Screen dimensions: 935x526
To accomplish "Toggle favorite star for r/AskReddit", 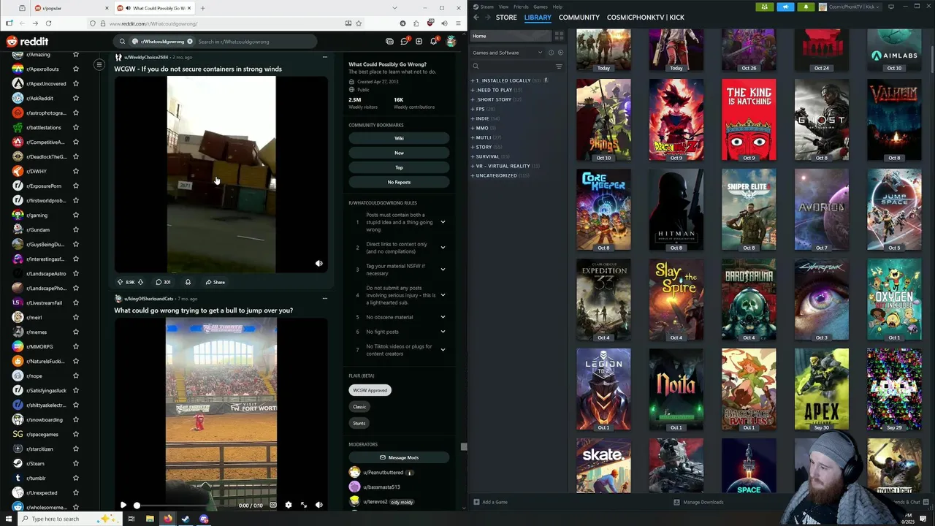I will pyautogui.click(x=75, y=98).
